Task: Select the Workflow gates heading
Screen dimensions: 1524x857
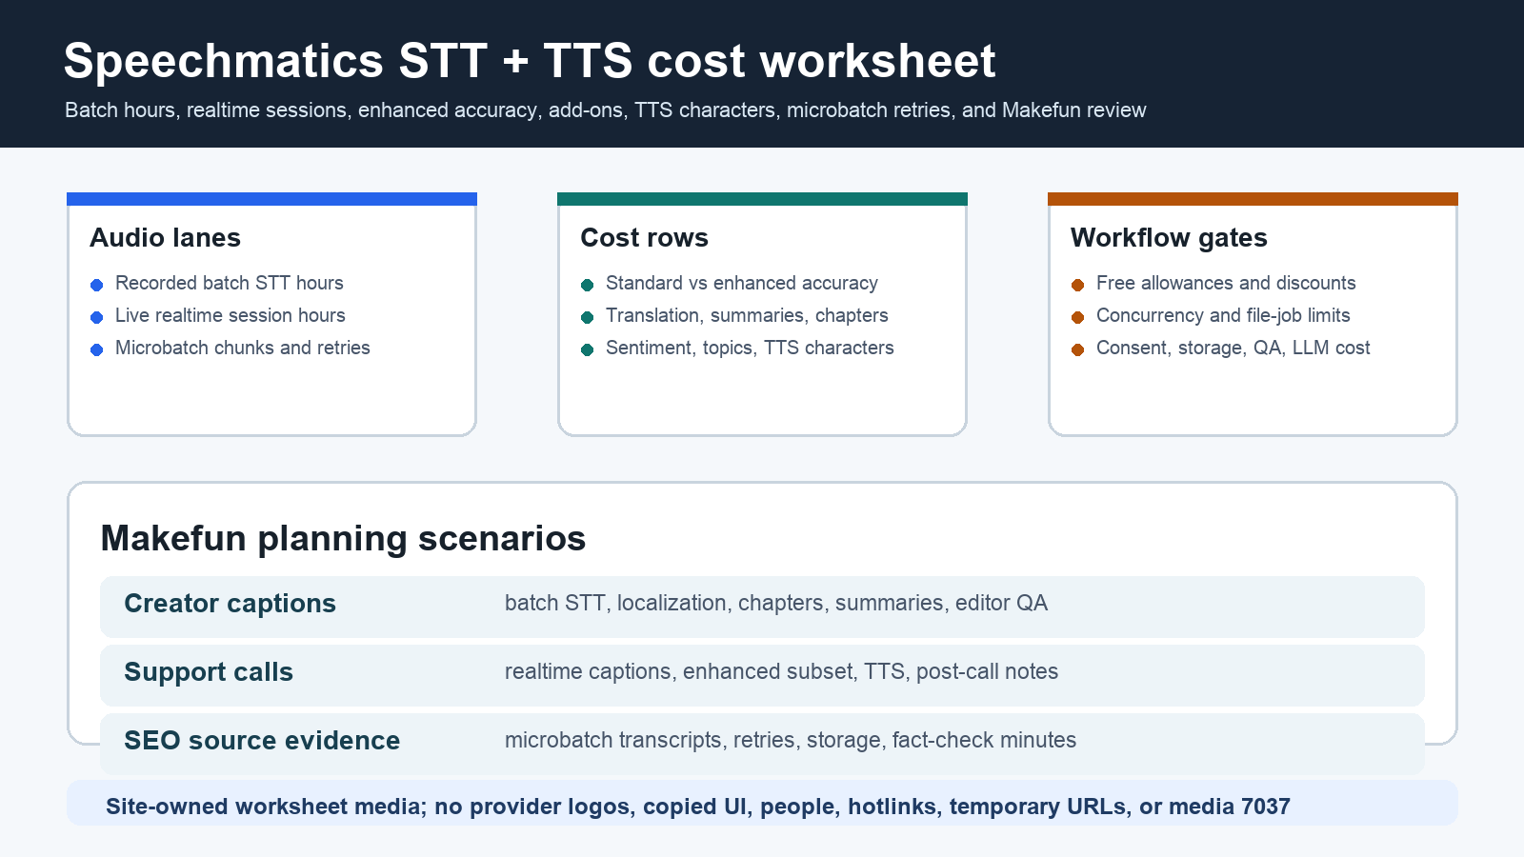Action: pyautogui.click(x=1169, y=237)
